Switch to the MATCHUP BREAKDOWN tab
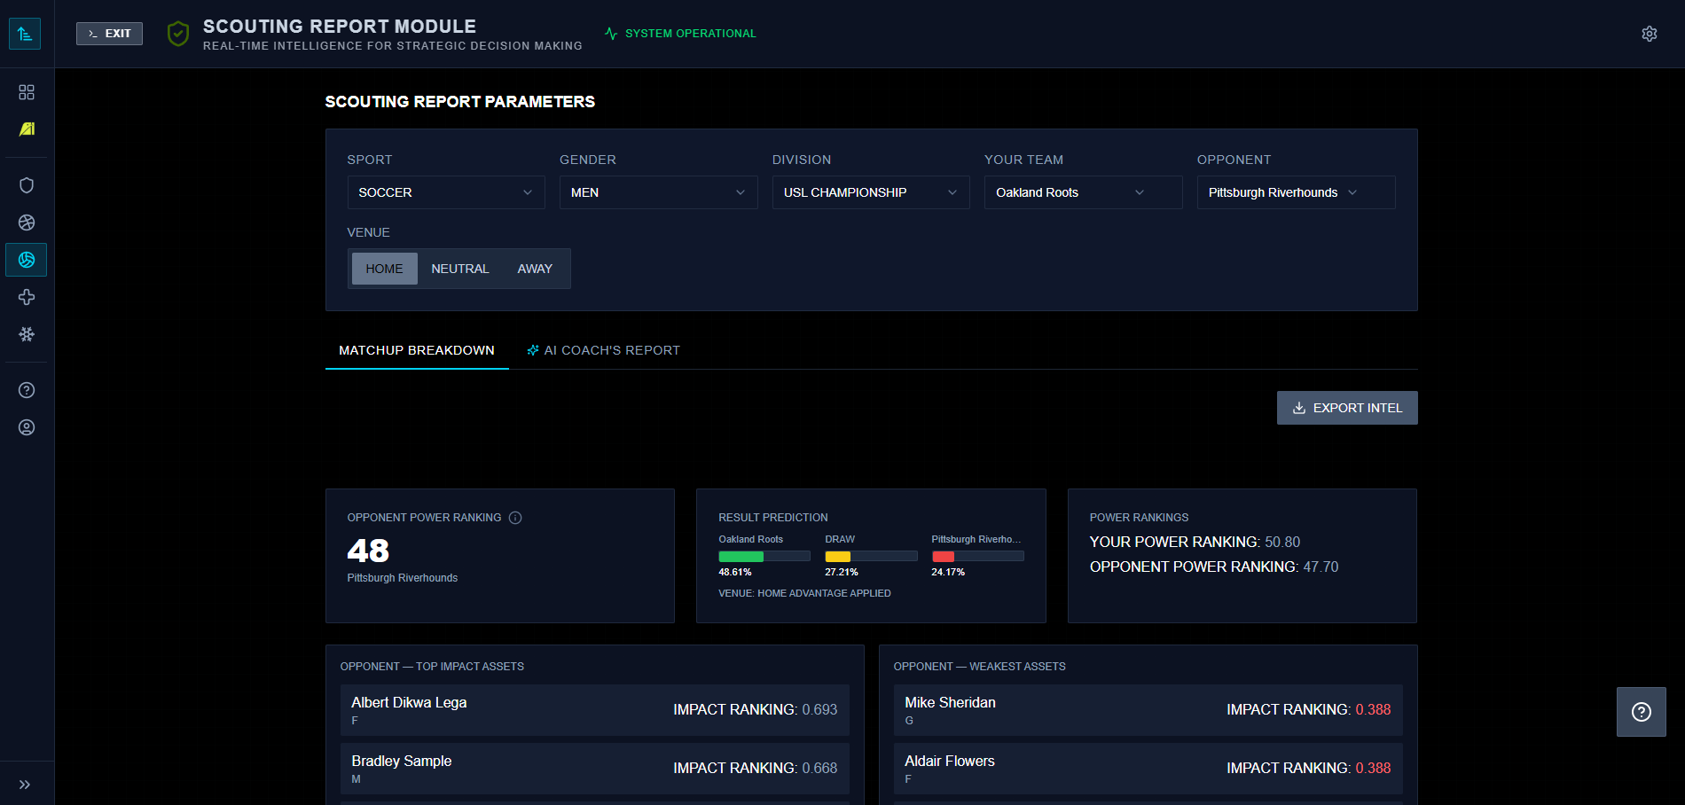1685x805 pixels. tap(417, 350)
